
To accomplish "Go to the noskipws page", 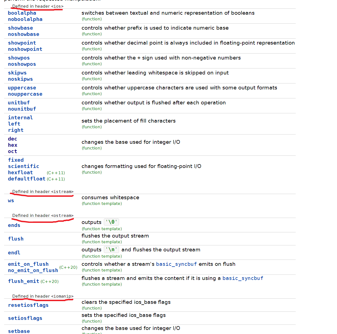I will pyautogui.click(x=20, y=79).
